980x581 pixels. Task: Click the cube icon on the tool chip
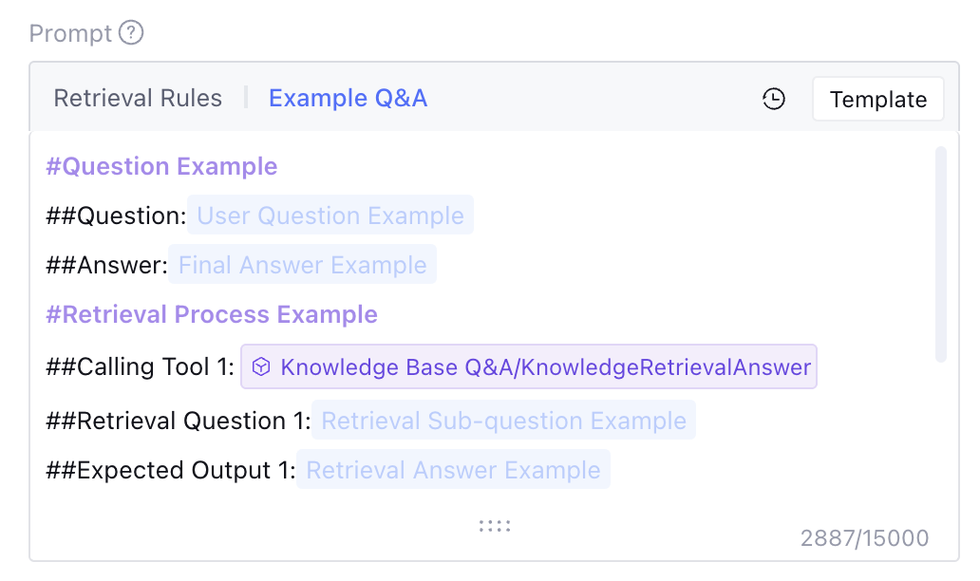tap(261, 367)
